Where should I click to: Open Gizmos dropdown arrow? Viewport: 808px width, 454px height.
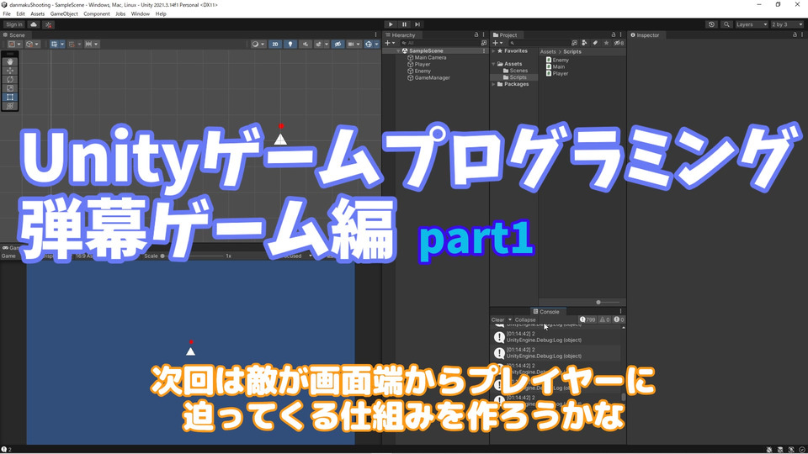click(x=377, y=45)
